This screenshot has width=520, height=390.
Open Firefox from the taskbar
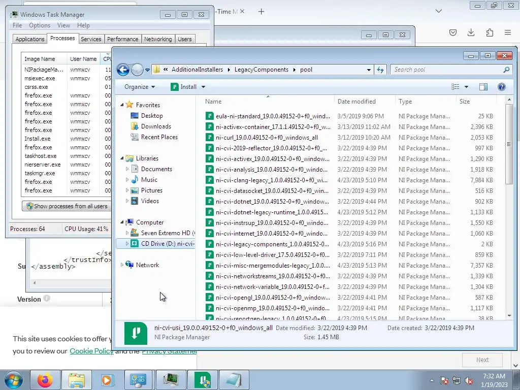pos(45,380)
